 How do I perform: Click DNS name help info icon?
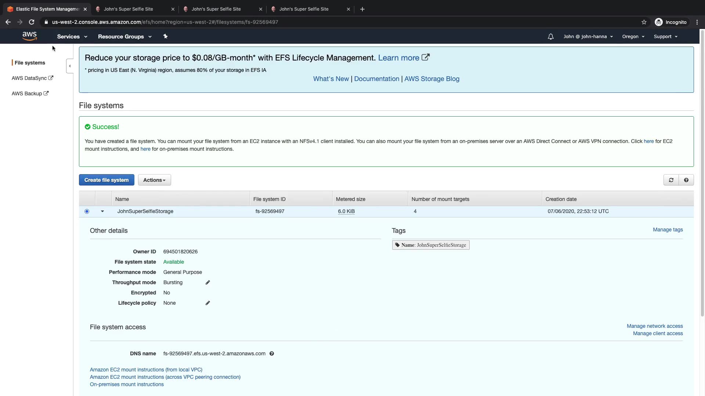click(272, 353)
